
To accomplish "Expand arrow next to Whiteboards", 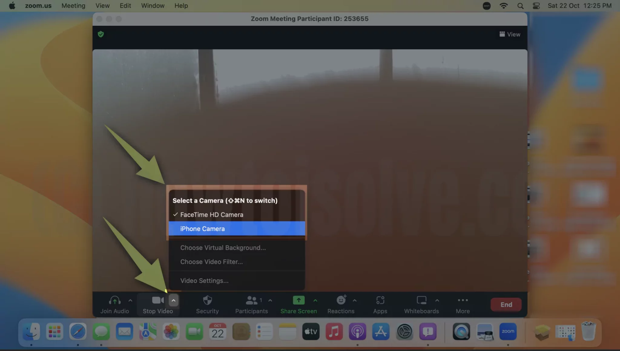I will (437, 300).
